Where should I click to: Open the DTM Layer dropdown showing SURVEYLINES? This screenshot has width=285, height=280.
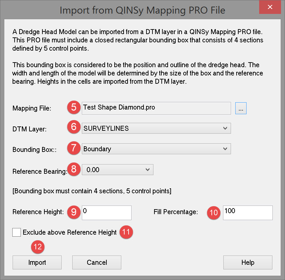156,128
